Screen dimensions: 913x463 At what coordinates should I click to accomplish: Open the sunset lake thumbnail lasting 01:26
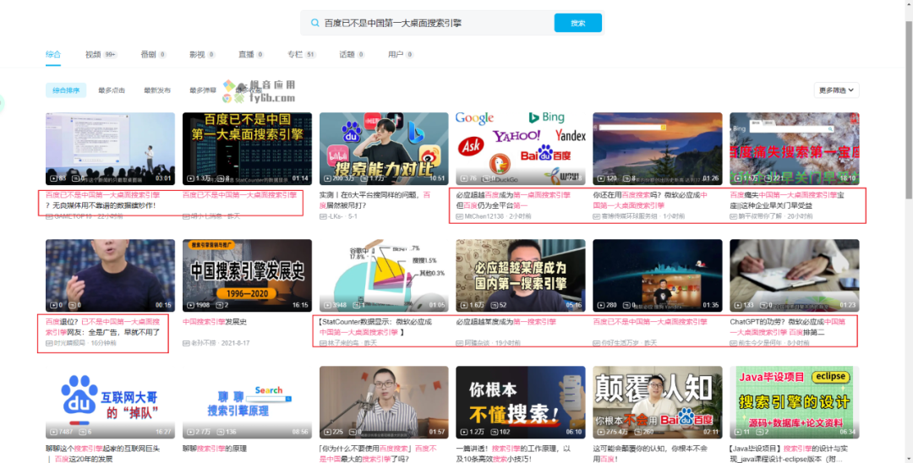pyautogui.click(x=658, y=149)
